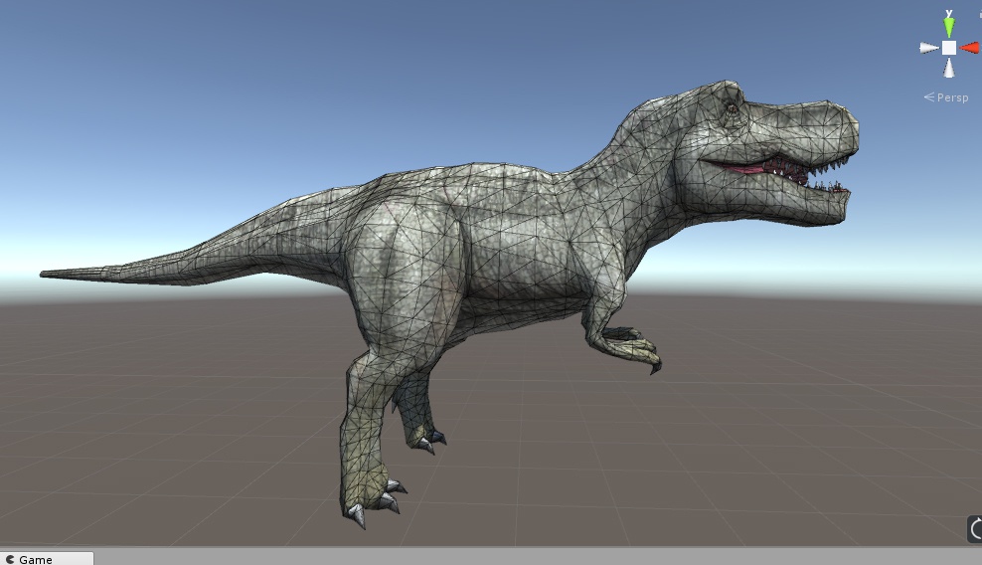Click the center cube of the scene gizmo
Image resolution: width=982 pixels, height=565 pixels.
pyautogui.click(x=949, y=48)
